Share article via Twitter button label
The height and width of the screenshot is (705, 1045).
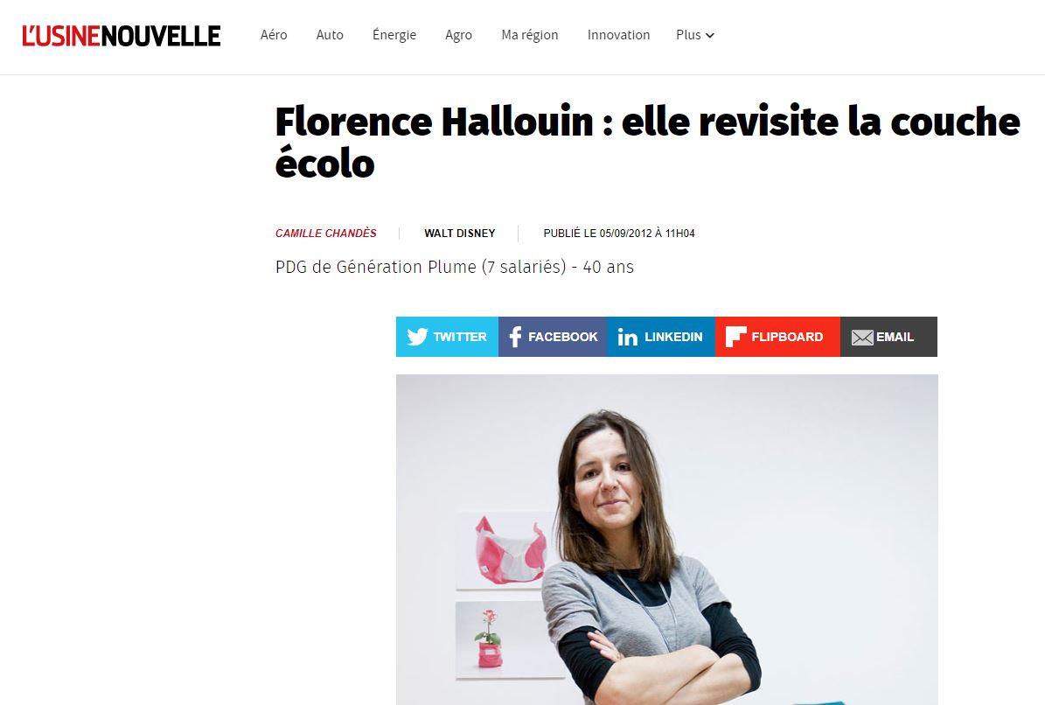point(460,337)
